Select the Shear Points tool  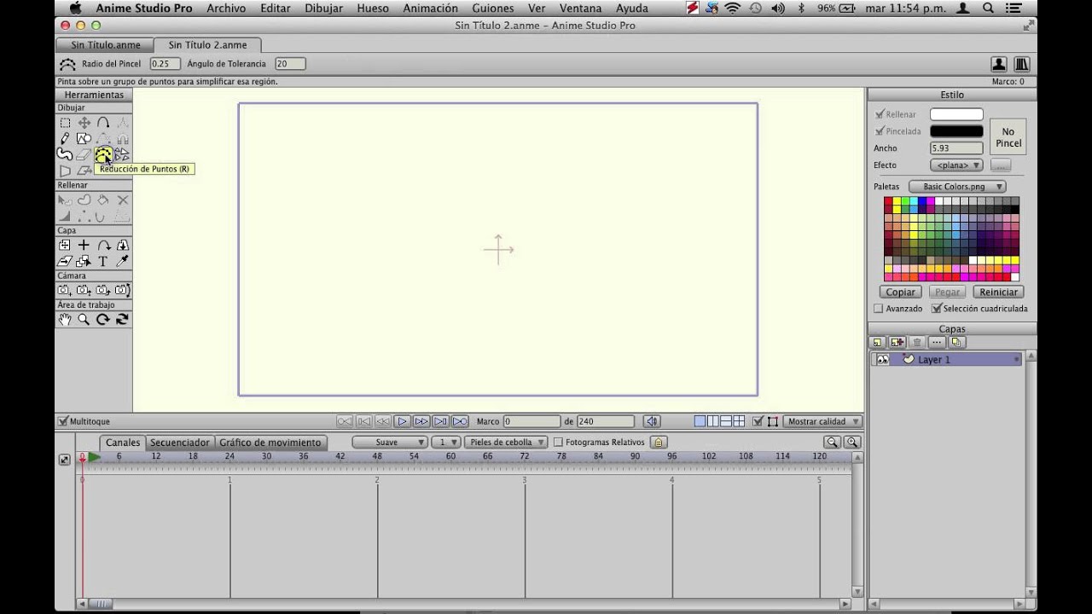(x=84, y=171)
